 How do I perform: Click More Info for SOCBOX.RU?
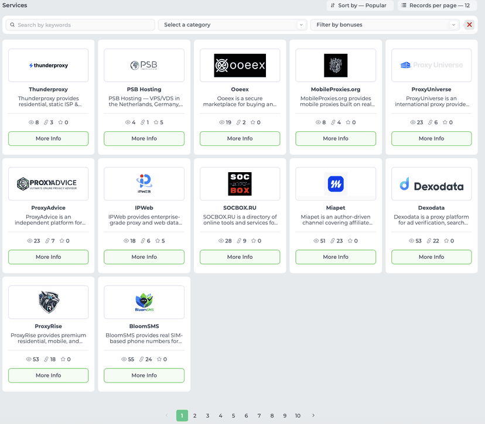pyautogui.click(x=240, y=257)
